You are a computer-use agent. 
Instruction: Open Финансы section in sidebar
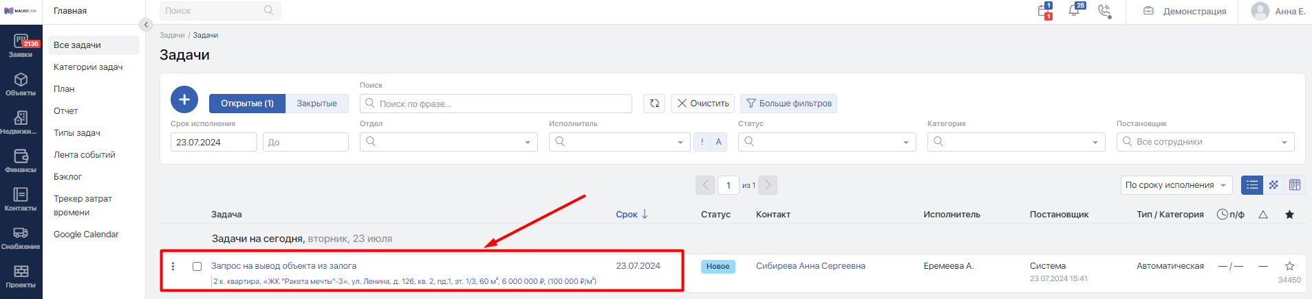(x=21, y=161)
